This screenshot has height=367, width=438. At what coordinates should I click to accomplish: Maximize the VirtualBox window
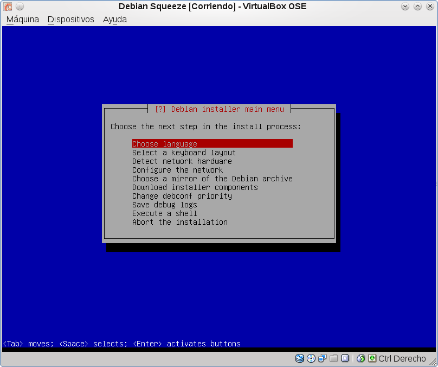click(417, 6)
